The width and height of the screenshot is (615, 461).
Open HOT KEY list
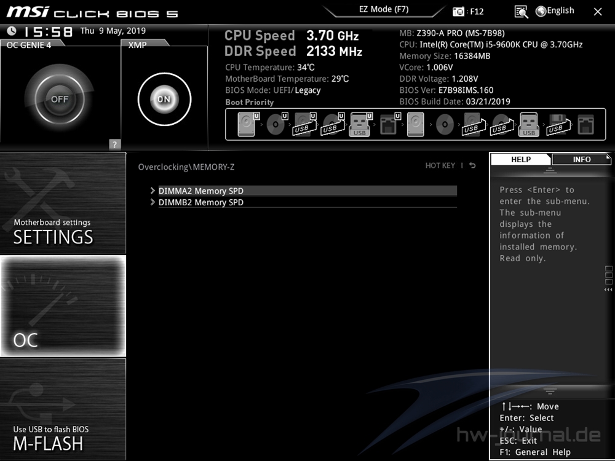[x=440, y=165]
